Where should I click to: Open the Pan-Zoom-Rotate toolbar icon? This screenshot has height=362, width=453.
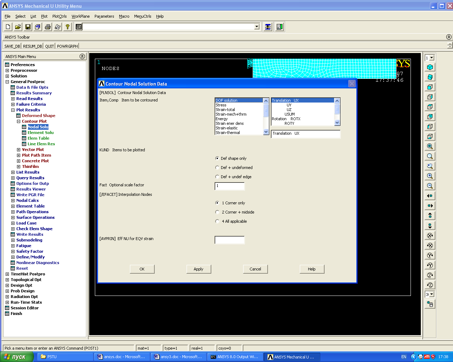tap(38, 27)
